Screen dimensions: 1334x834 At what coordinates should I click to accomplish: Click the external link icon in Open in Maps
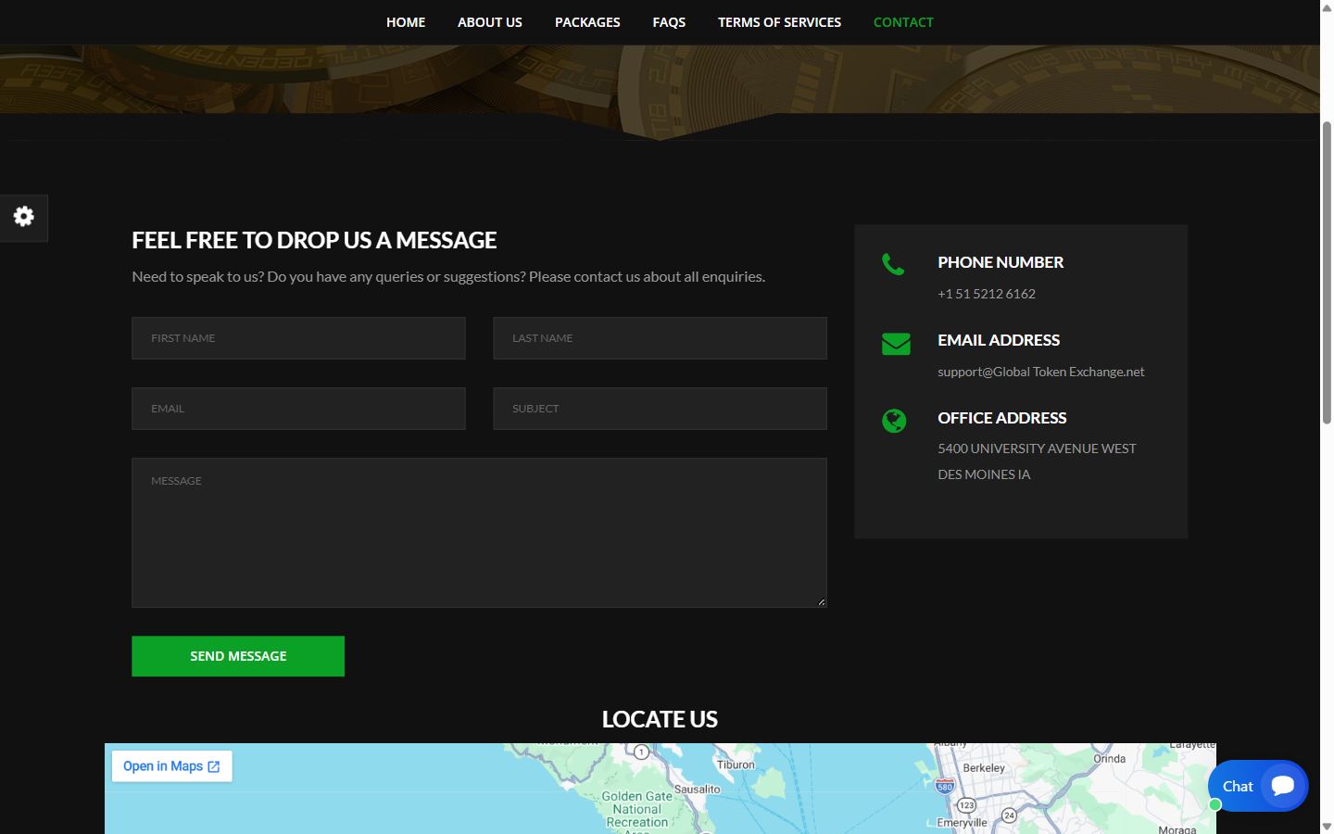214,766
